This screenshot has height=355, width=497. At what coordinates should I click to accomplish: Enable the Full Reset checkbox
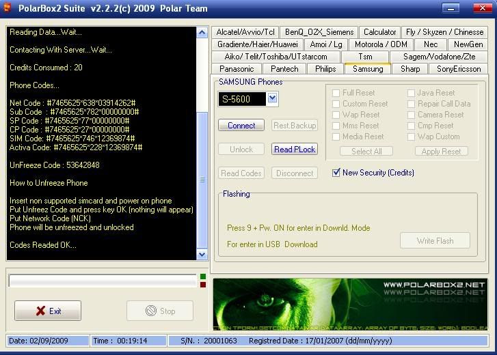(336, 93)
